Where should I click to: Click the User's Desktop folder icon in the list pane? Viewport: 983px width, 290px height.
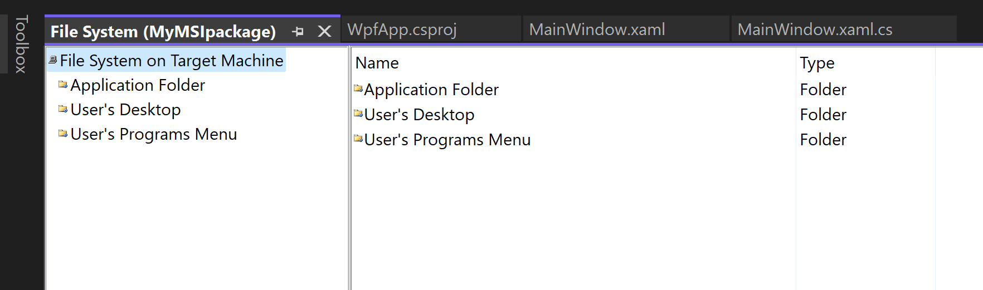(x=358, y=114)
